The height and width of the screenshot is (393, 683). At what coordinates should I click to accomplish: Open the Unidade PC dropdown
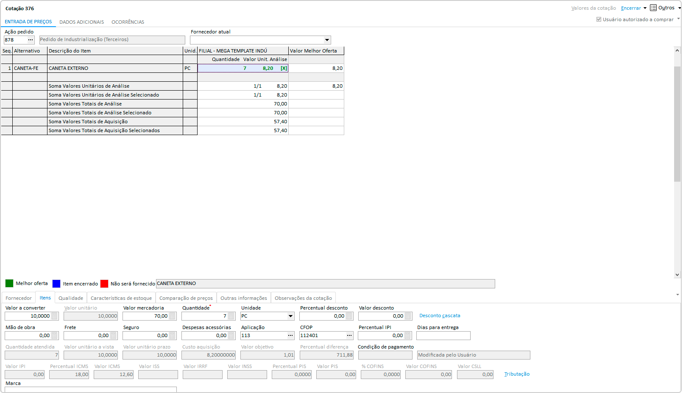point(290,316)
